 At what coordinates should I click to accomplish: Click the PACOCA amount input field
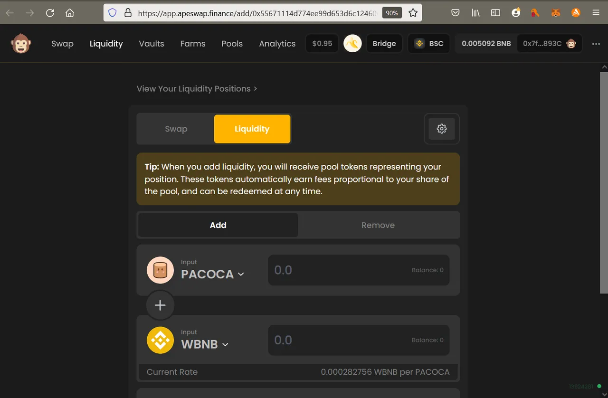359,270
